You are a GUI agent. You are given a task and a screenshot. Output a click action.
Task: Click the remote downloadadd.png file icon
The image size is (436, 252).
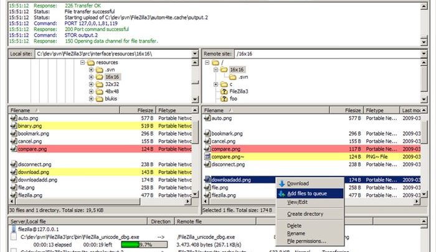click(207, 180)
